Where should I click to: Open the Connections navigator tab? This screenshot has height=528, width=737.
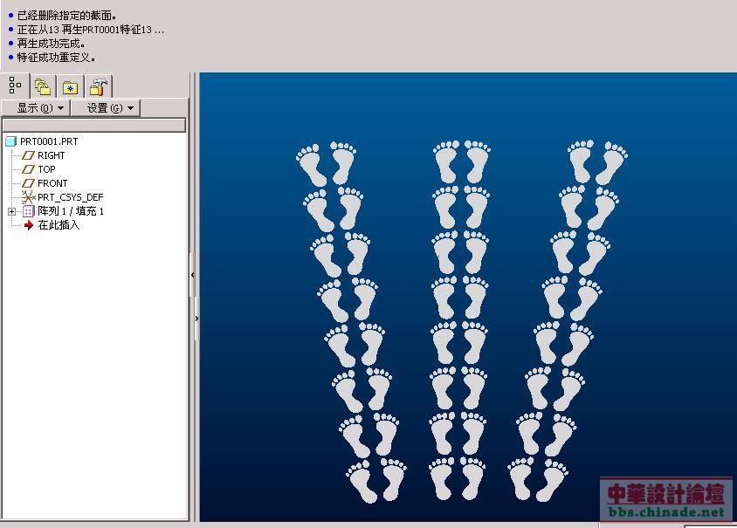[x=98, y=87]
